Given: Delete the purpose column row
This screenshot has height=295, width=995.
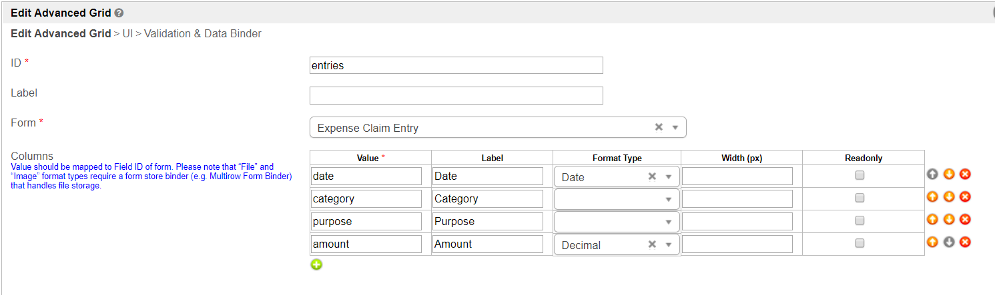Looking at the screenshot, I should 965,220.
